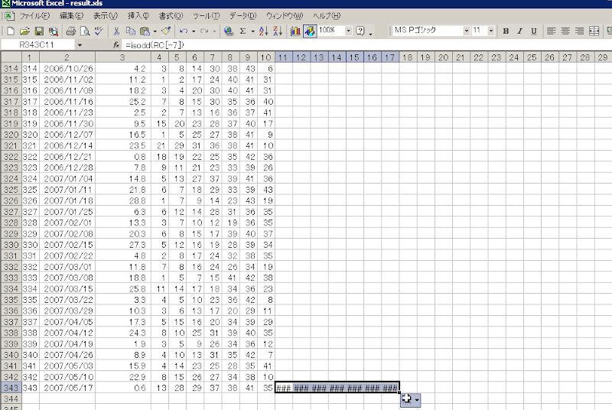Image resolution: width=612 pixels, height=410 pixels.
Task: Expand the Redo history dropdown arrow
Action: (214, 31)
